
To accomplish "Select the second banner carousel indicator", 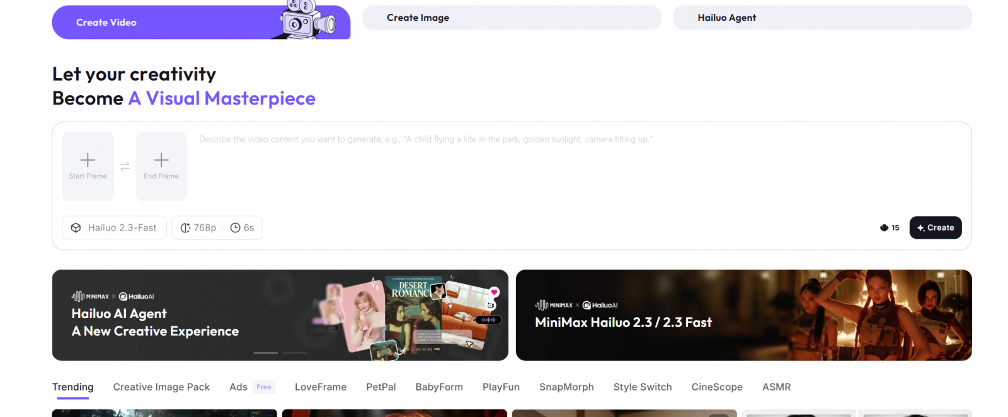I will [x=294, y=353].
